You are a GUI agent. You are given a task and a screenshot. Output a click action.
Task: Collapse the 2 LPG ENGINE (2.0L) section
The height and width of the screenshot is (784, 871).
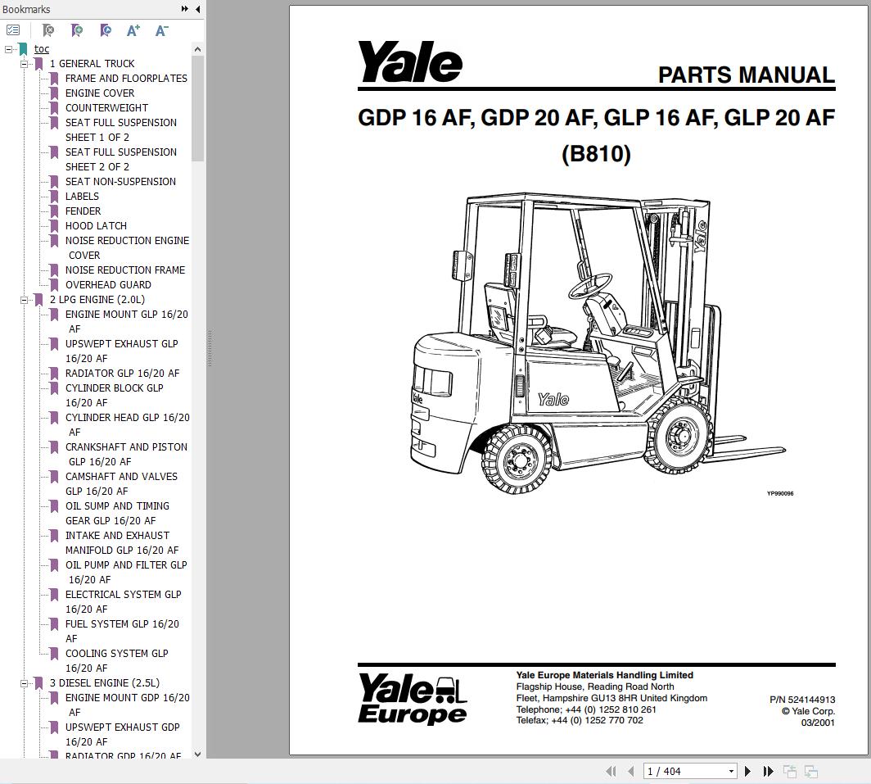pyautogui.click(x=24, y=301)
